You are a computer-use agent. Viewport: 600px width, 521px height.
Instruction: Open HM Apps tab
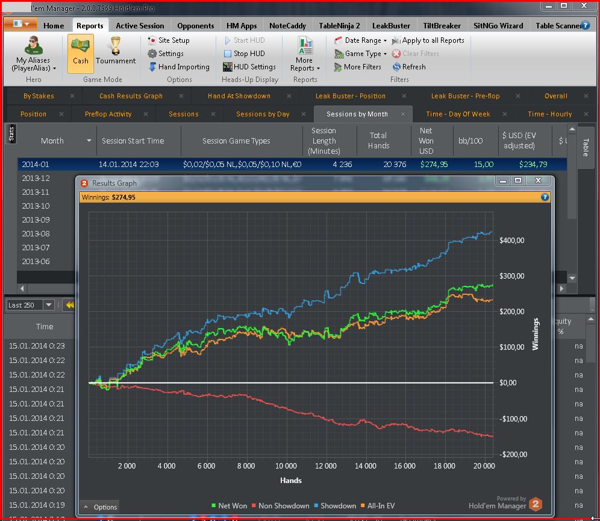242,26
